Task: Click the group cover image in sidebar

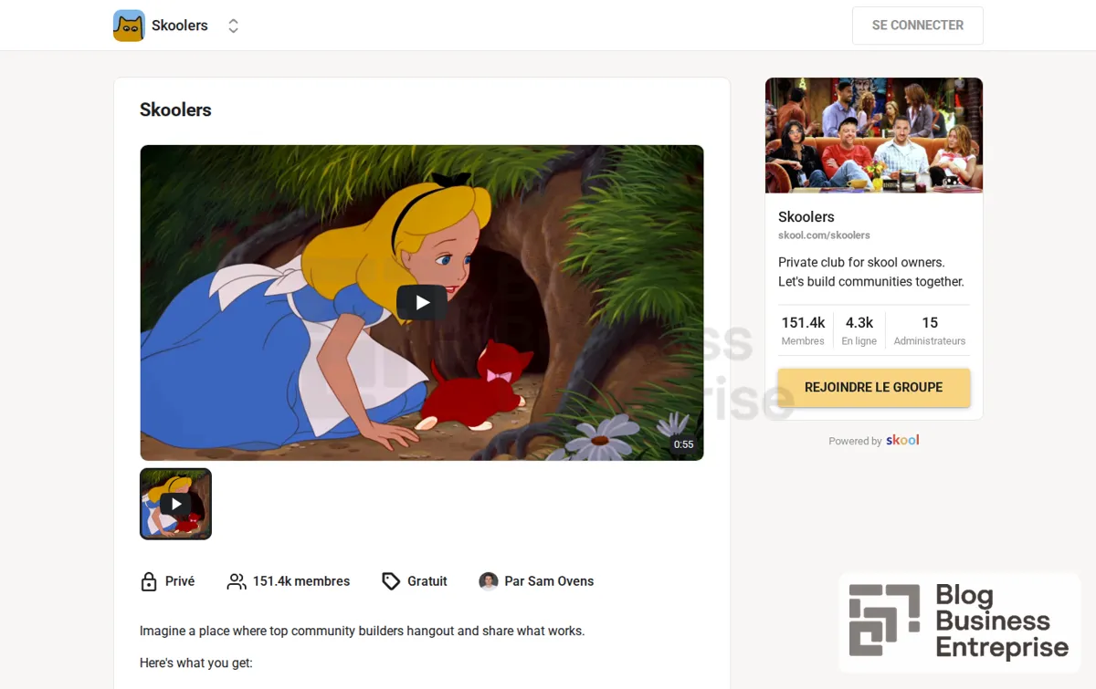Action: pyautogui.click(x=874, y=135)
